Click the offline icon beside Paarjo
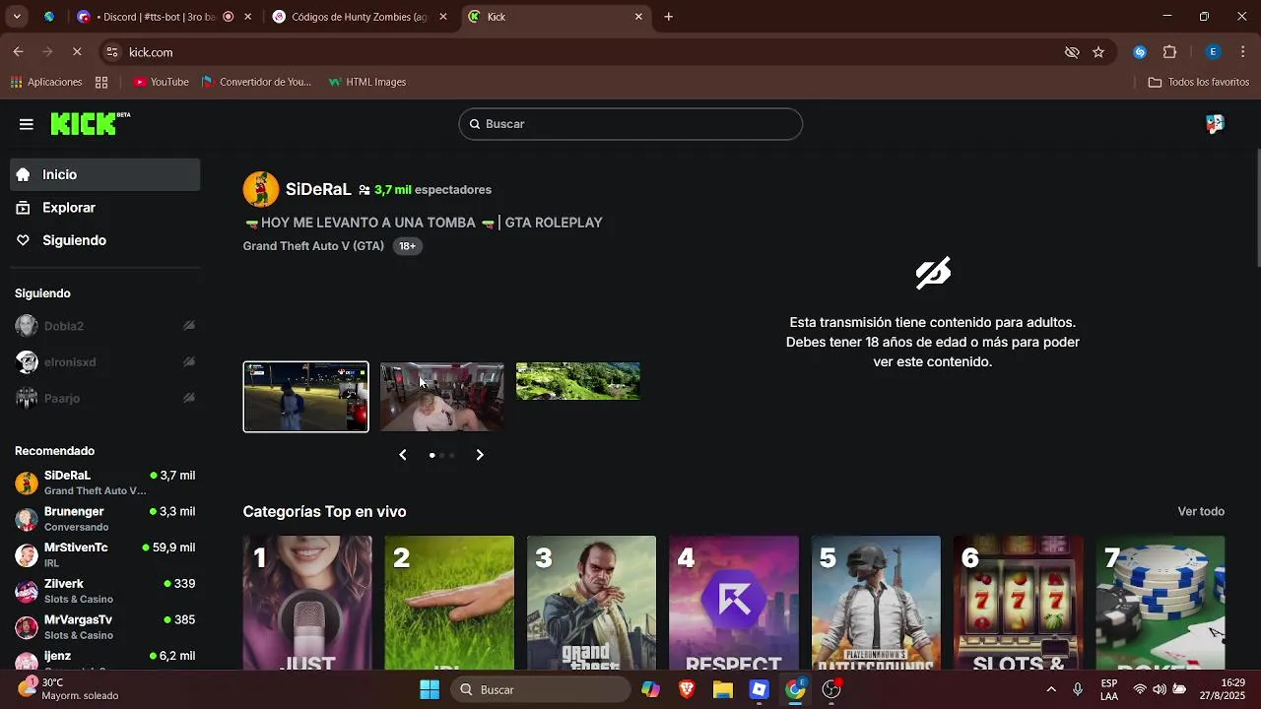This screenshot has height=709, width=1261. coord(189,399)
